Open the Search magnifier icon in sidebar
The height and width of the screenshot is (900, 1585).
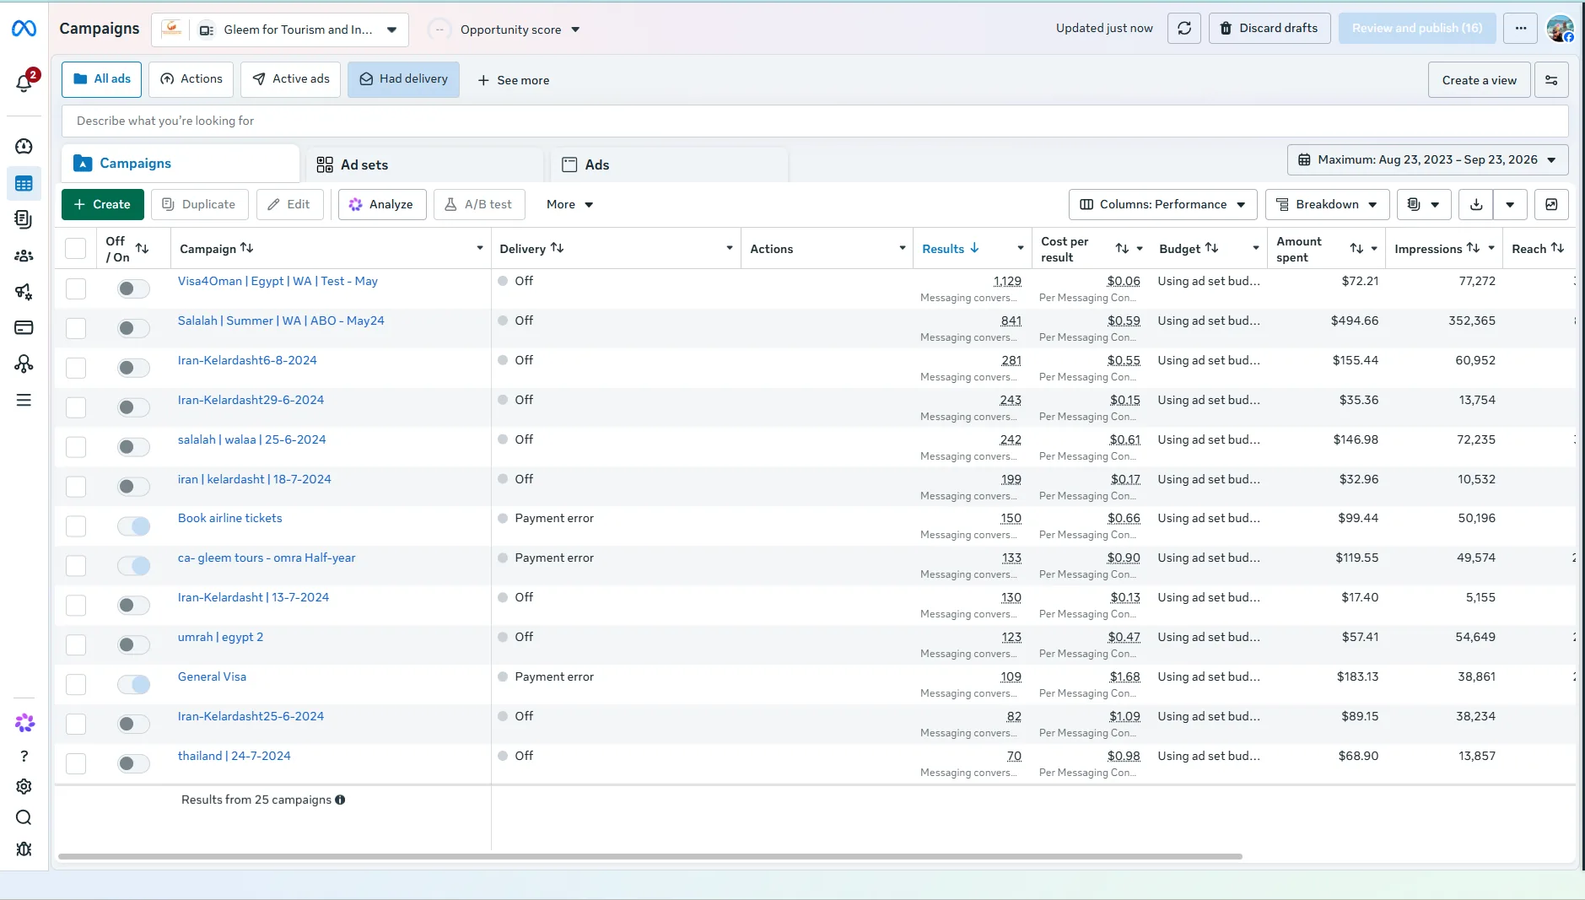(24, 817)
